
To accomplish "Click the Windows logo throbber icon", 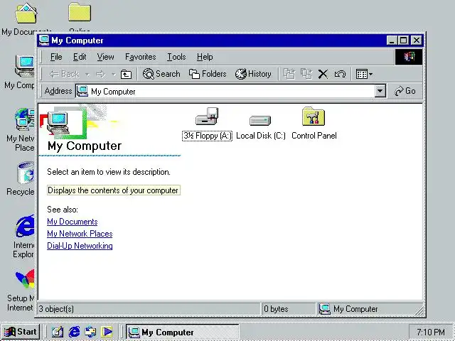I will (409, 57).
